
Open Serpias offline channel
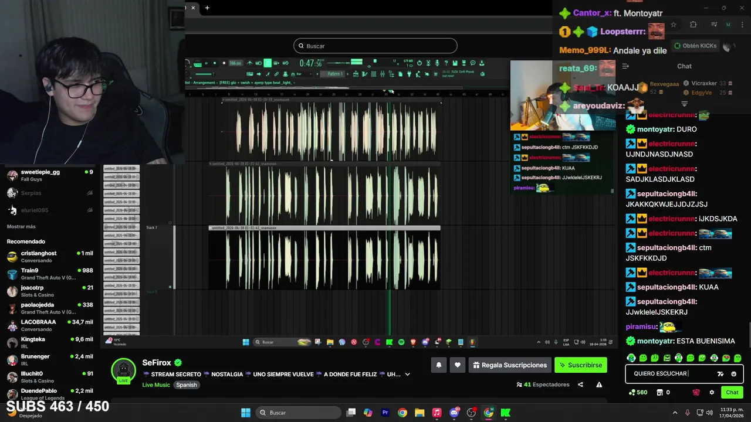pyautogui.click(x=50, y=193)
